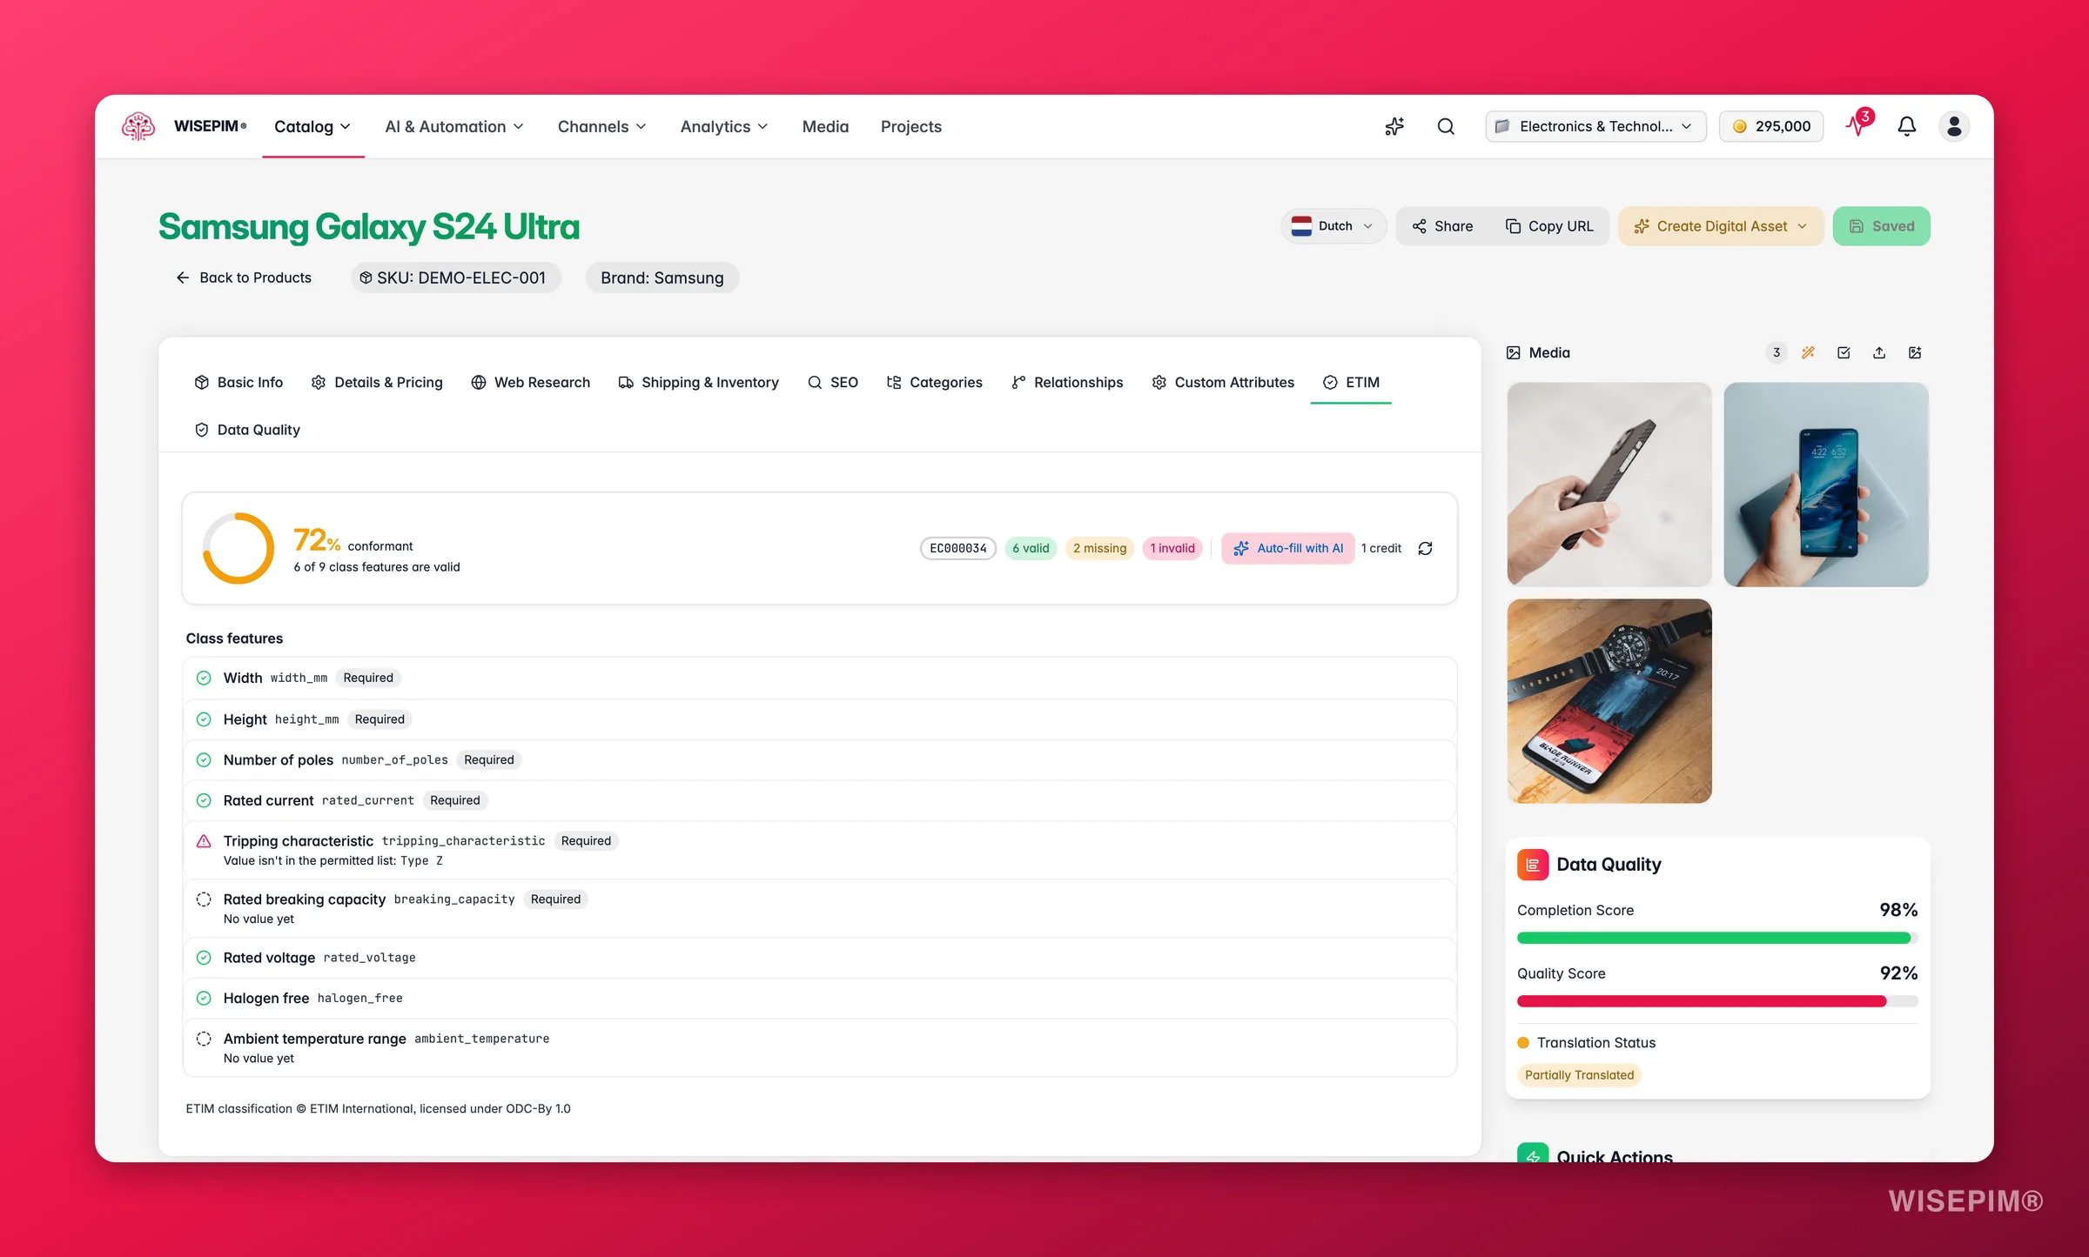
Task: Open the Media top navigation item
Action: pos(825,126)
